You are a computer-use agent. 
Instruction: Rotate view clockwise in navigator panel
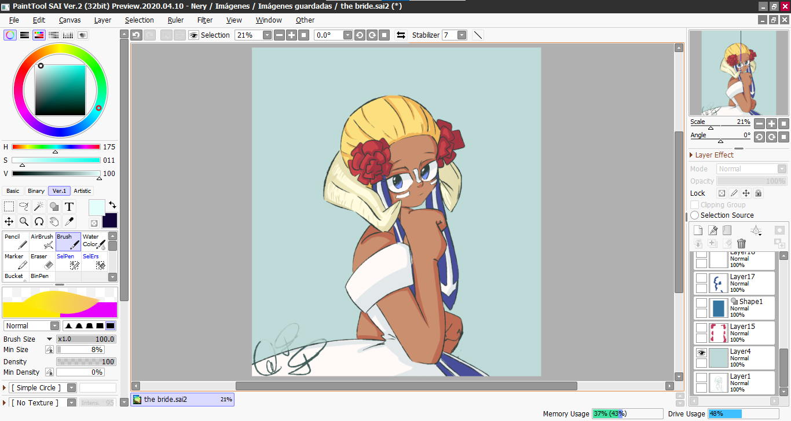771,137
